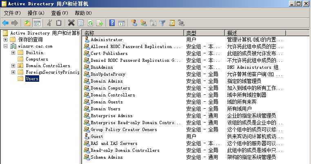Sort by the 名称 column header

pyautogui.click(x=133, y=33)
